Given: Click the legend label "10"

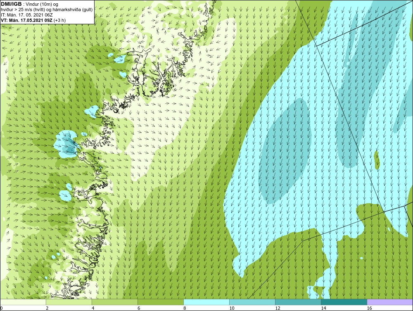Looking at the screenshot, I should 232,308.
